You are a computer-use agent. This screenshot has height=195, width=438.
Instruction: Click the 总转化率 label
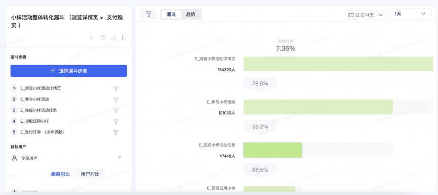click(286, 41)
